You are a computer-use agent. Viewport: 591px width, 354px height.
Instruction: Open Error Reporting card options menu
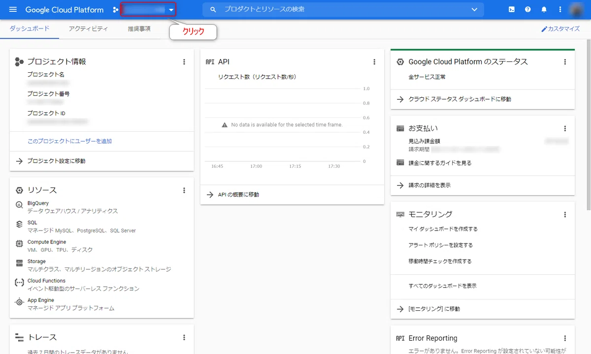coord(565,338)
